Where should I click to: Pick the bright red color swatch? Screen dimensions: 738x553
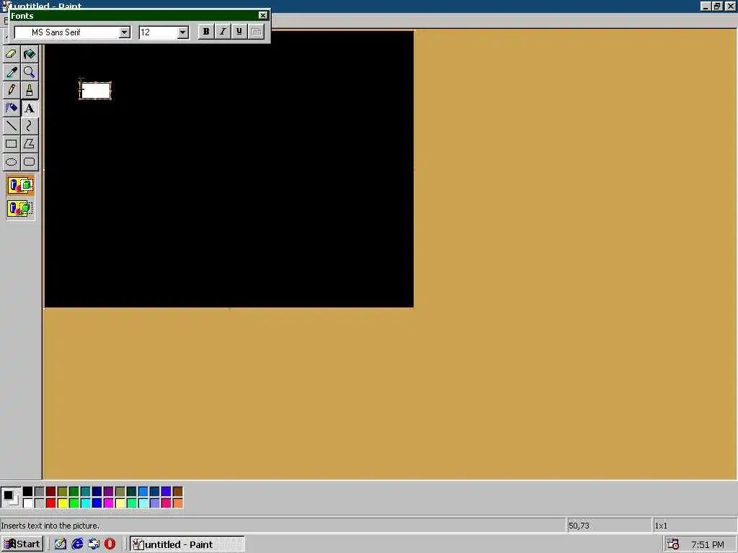51,503
